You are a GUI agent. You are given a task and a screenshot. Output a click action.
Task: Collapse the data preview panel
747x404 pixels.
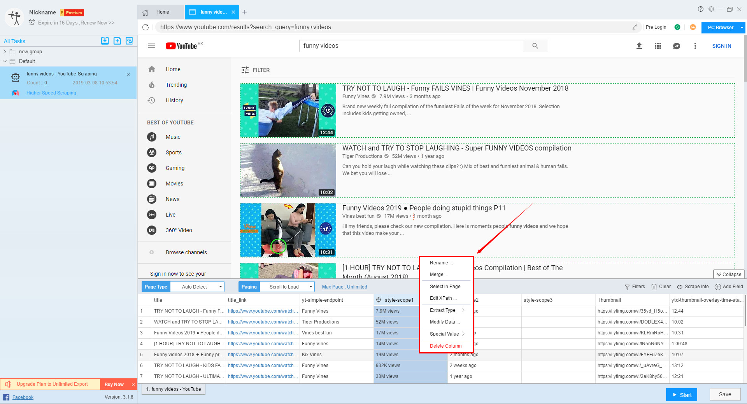(x=729, y=274)
